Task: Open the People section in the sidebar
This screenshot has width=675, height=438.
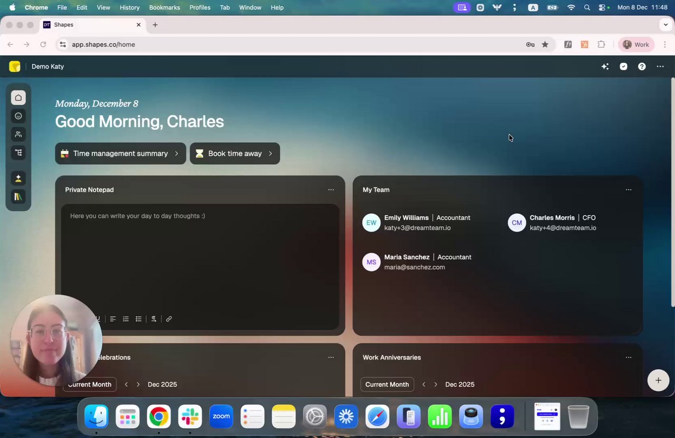Action: pyautogui.click(x=18, y=134)
